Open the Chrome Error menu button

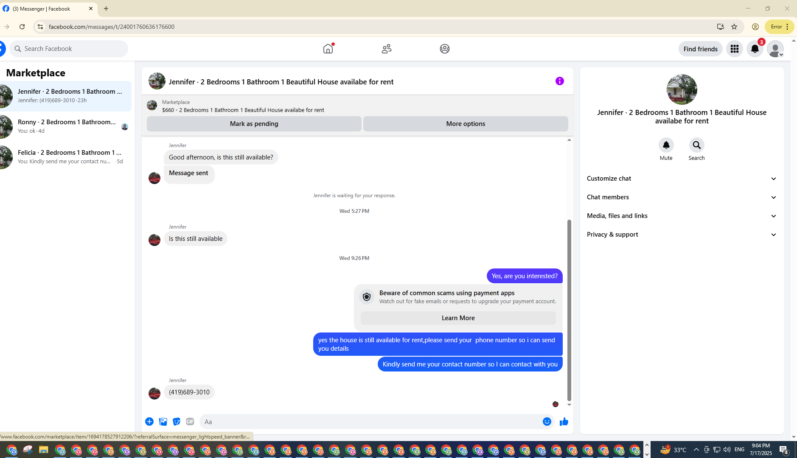(780, 27)
